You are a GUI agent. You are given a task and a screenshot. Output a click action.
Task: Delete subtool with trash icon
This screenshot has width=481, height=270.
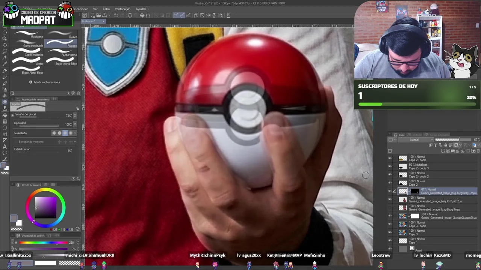[x=78, y=93]
